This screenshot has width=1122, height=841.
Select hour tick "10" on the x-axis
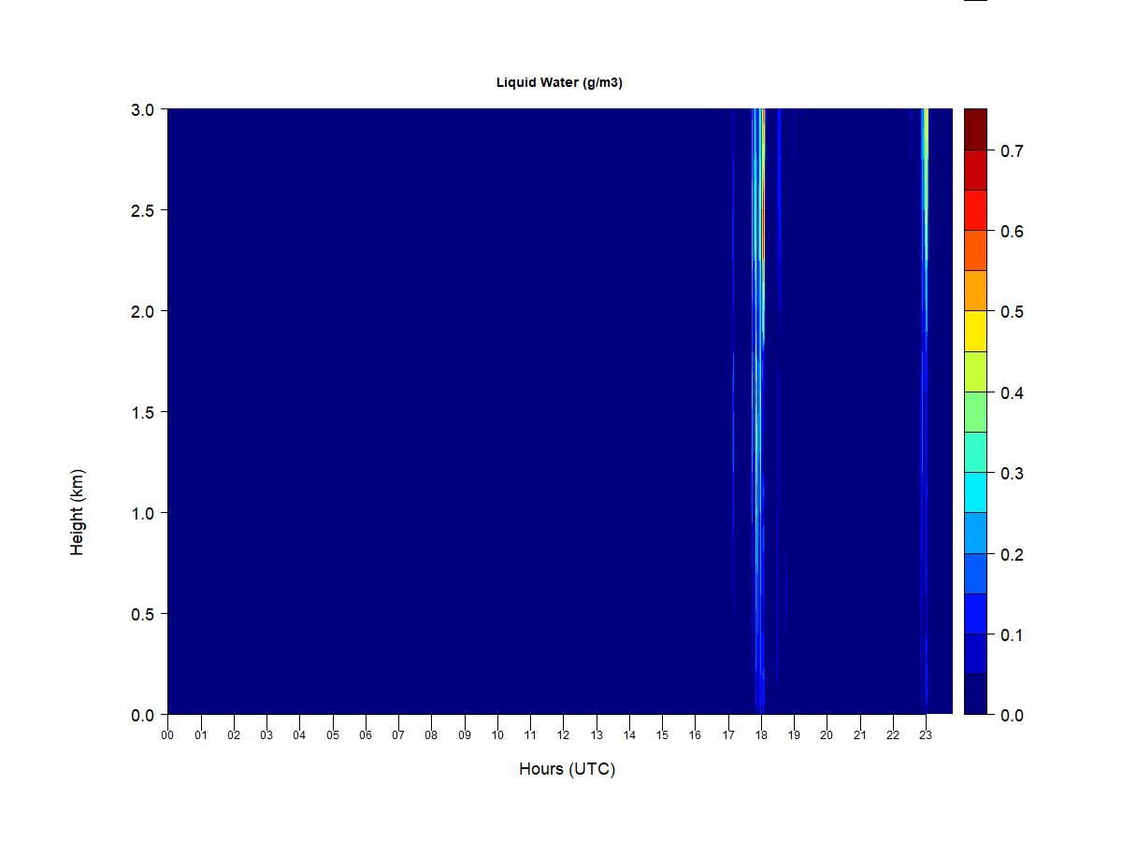497,735
